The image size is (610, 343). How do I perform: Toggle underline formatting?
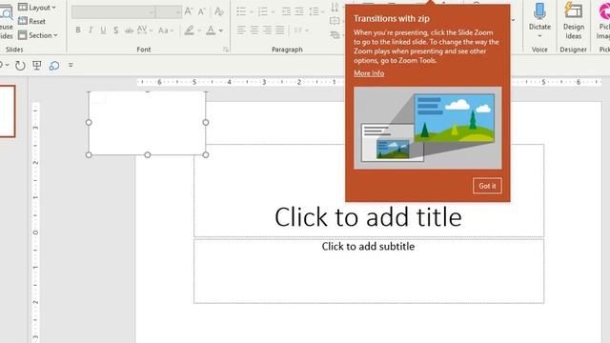pos(103,30)
